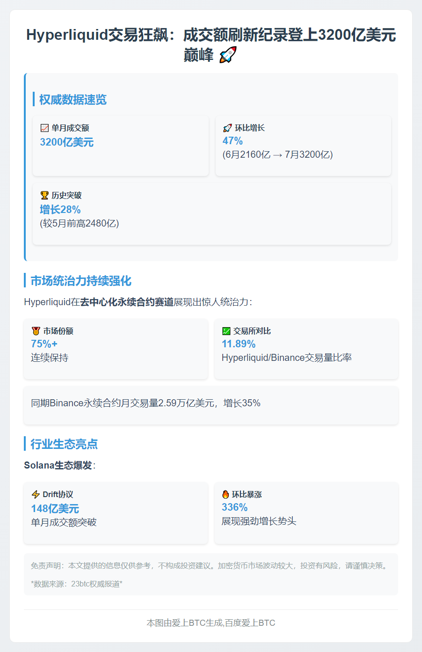Click the green chart icon beside 交易所对比
The width and height of the screenshot is (422, 652).
coord(226,331)
